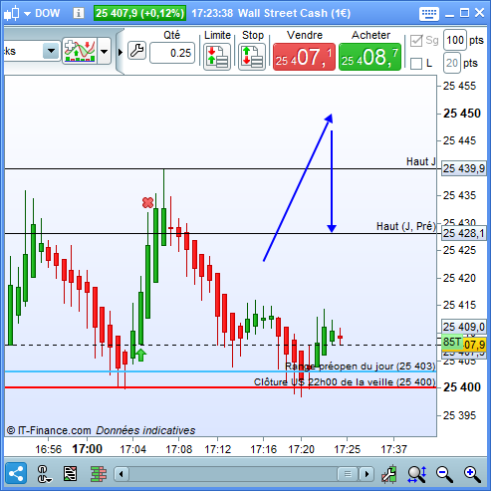Grab the horizontal scrollbar thumb
The width and height of the screenshot is (491, 491).
pos(348,474)
